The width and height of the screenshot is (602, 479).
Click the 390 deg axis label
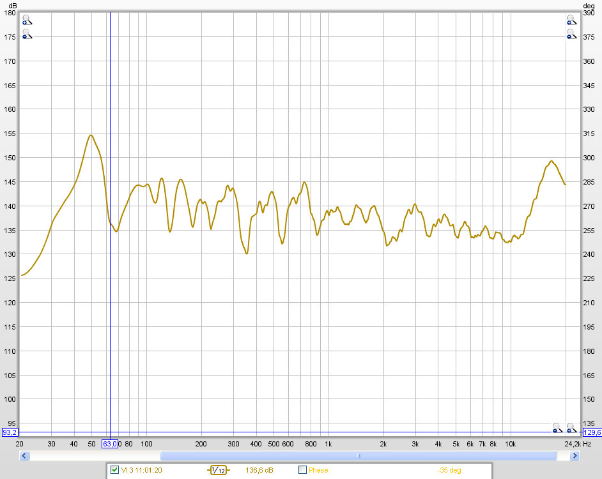(589, 13)
